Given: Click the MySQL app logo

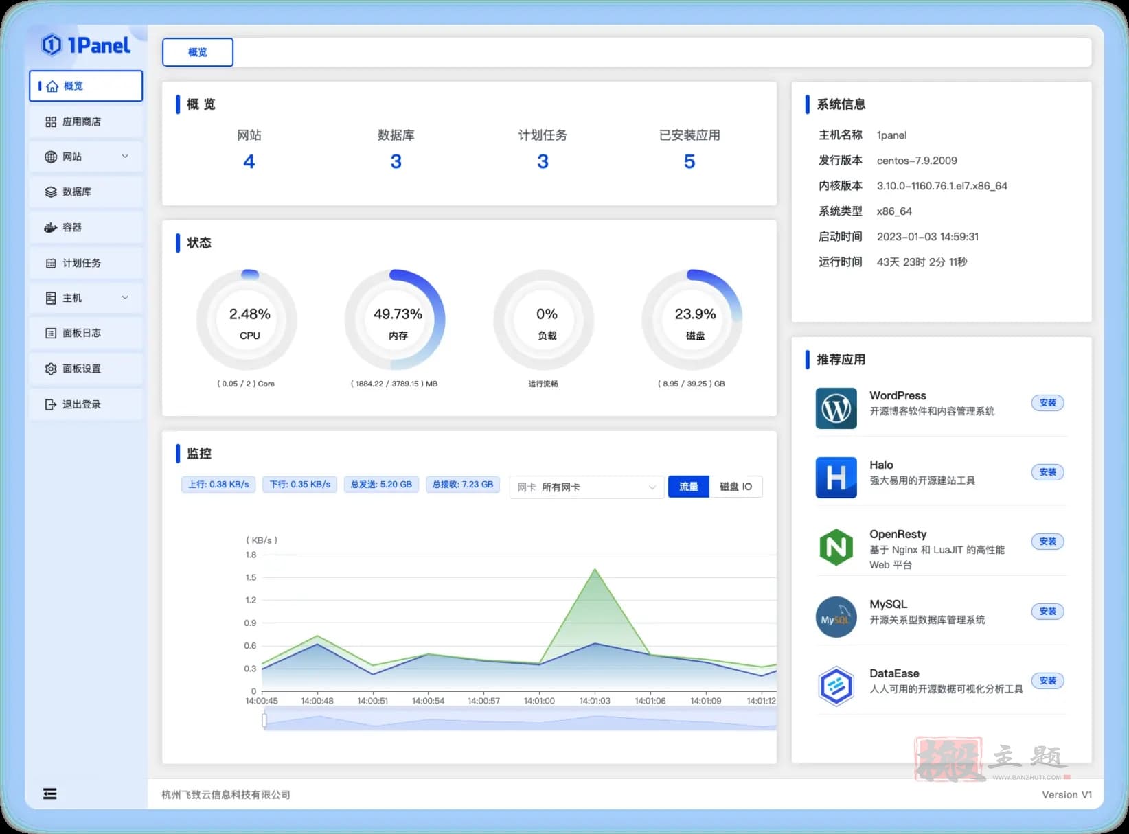Looking at the screenshot, I should pyautogui.click(x=836, y=616).
